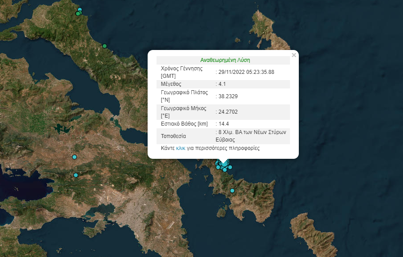Select the lone green epicenter marker on the northeastern coast

click(105, 46)
